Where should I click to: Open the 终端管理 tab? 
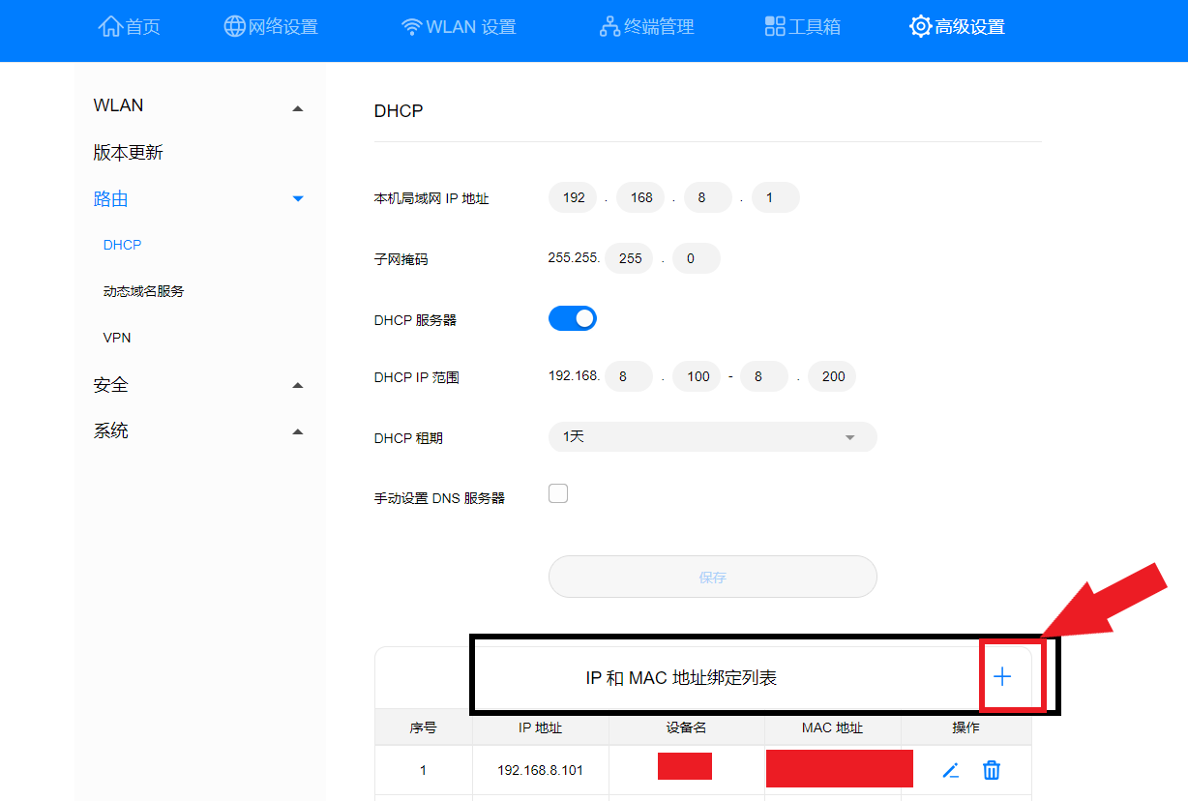tap(647, 27)
